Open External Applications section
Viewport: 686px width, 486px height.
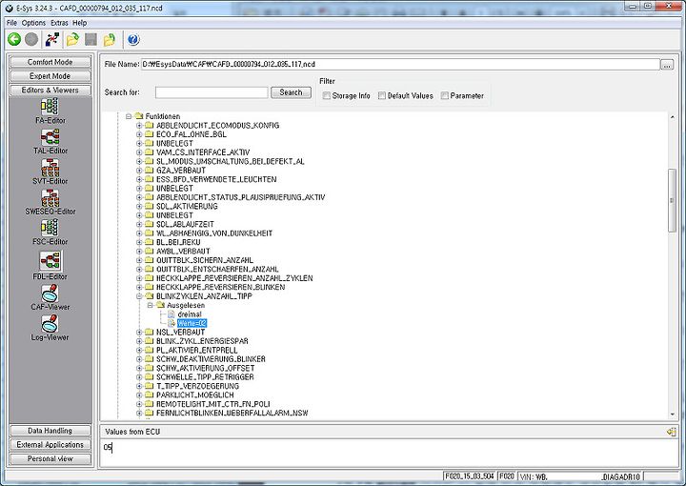(50, 445)
